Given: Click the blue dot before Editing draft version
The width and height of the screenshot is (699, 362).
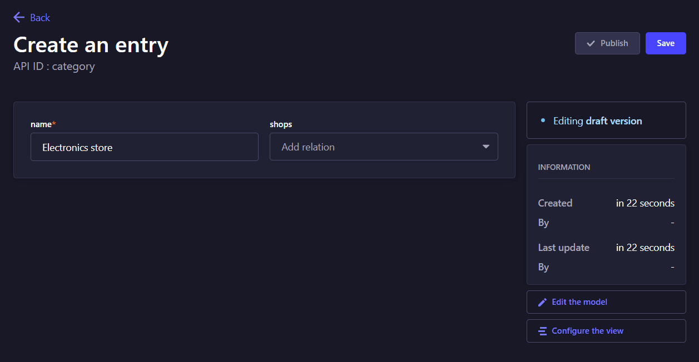Looking at the screenshot, I should (543, 120).
